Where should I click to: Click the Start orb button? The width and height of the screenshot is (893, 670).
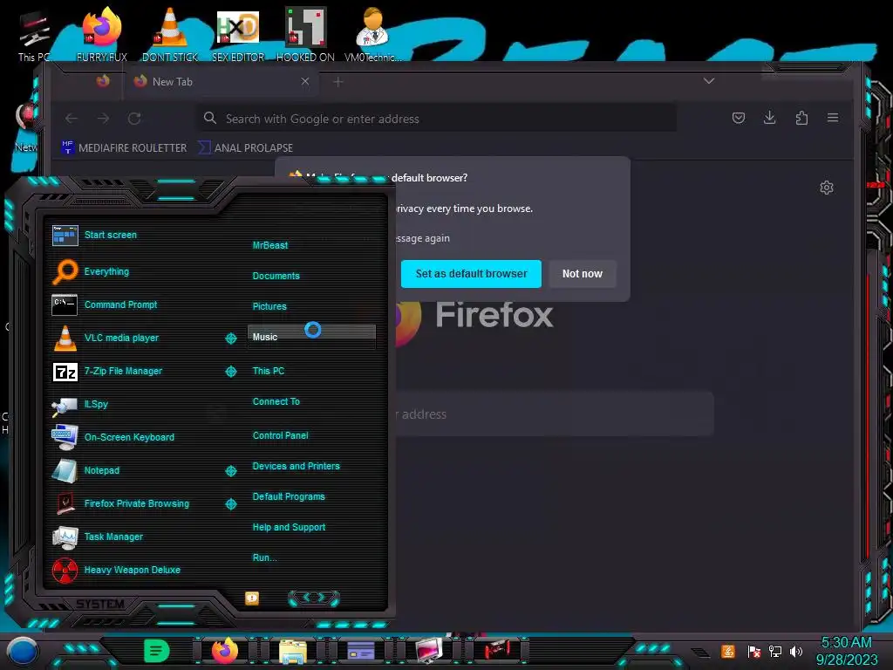point(22,651)
